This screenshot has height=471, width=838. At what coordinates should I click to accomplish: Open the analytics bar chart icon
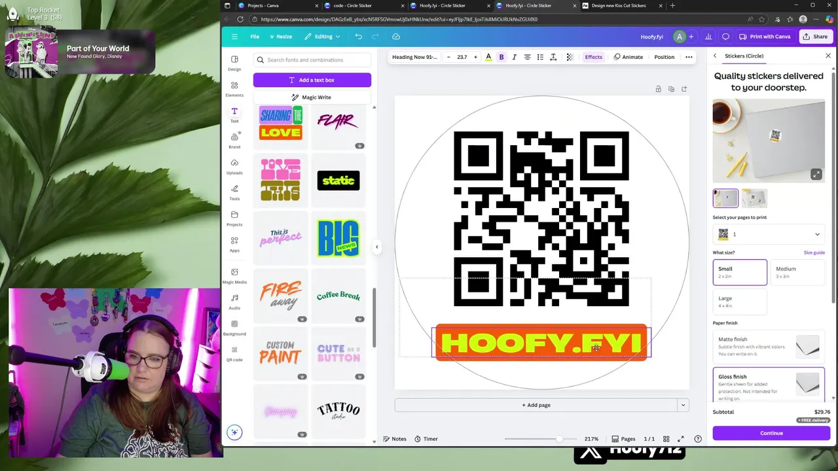click(708, 37)
